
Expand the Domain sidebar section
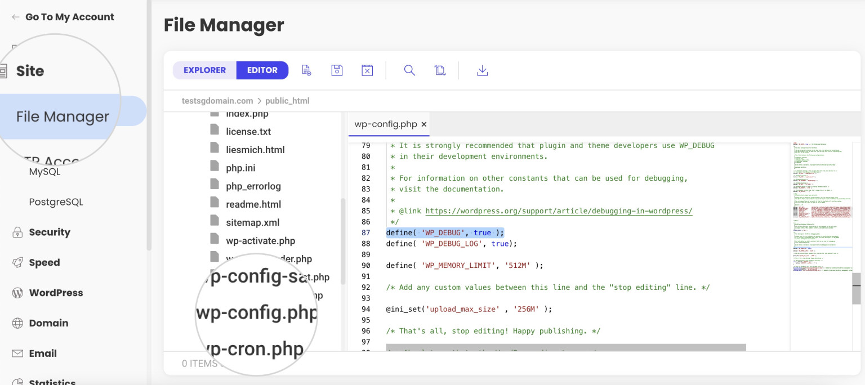(48, 323)
